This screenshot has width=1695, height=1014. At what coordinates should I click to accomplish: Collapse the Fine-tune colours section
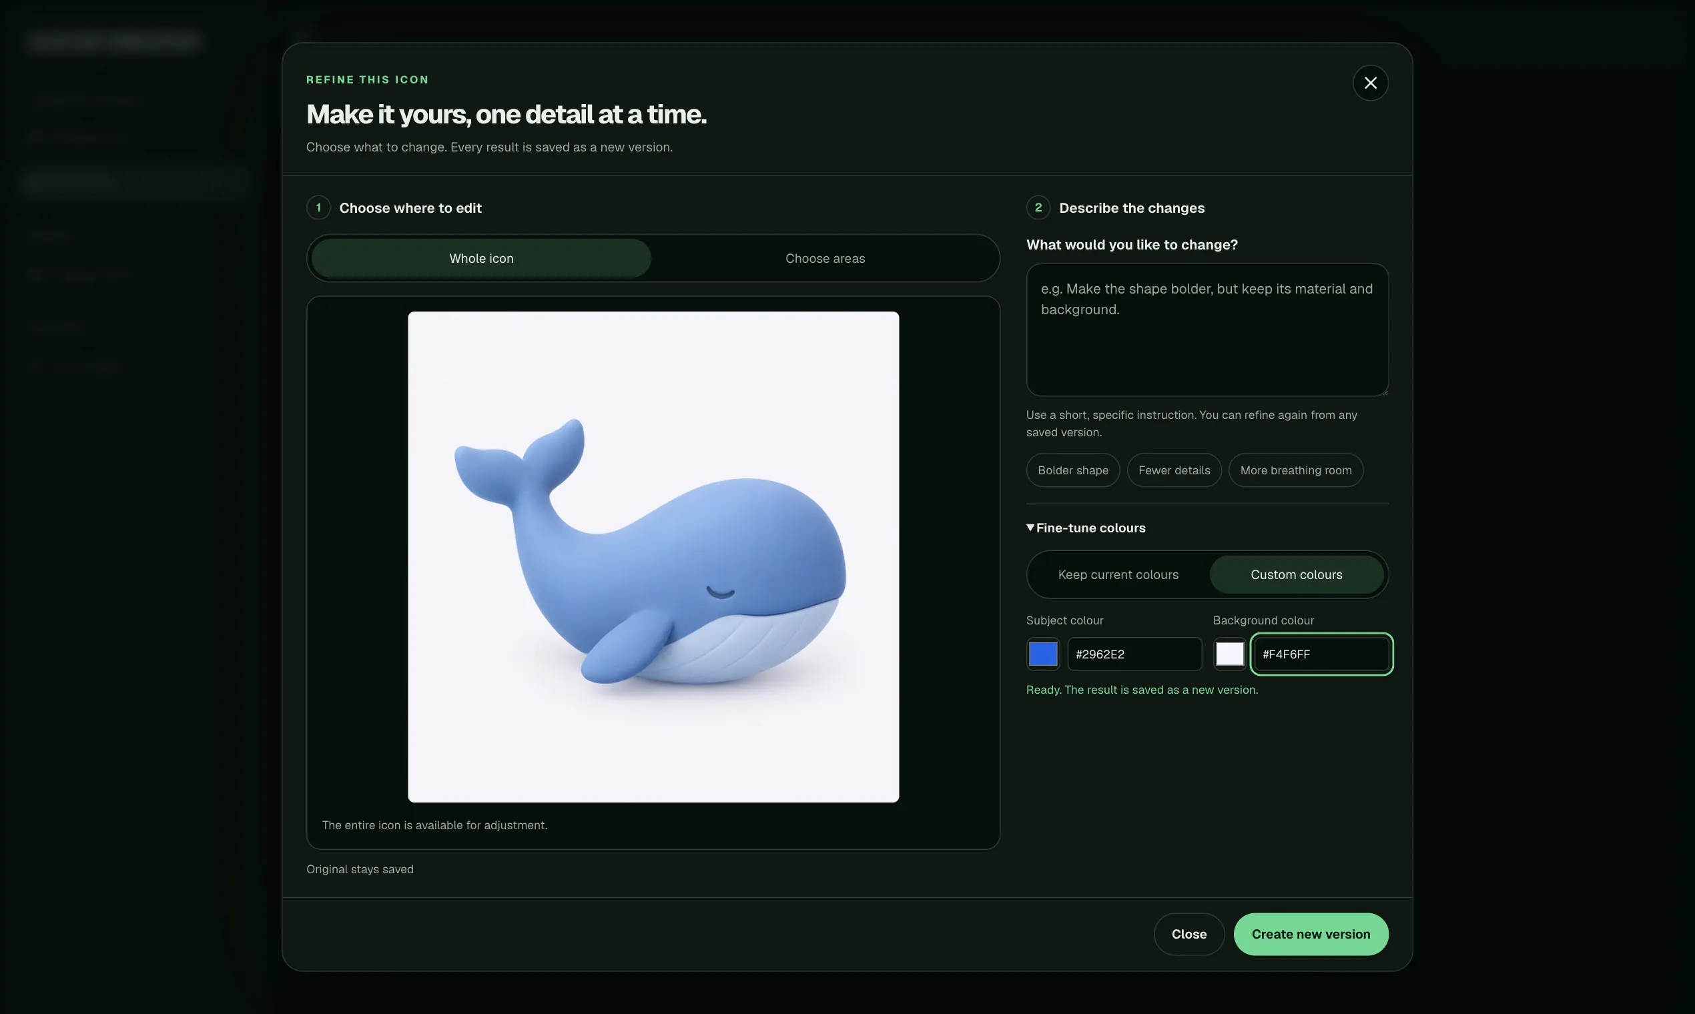(1085, 528)
